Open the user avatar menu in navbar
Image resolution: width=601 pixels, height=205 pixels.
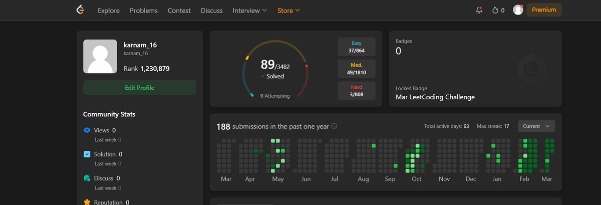tap(518, 10)
